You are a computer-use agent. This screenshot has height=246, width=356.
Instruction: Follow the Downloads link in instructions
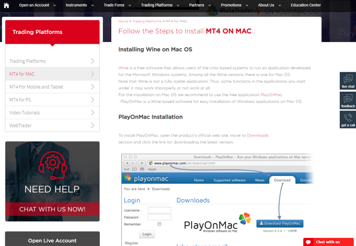coord(257,135)
